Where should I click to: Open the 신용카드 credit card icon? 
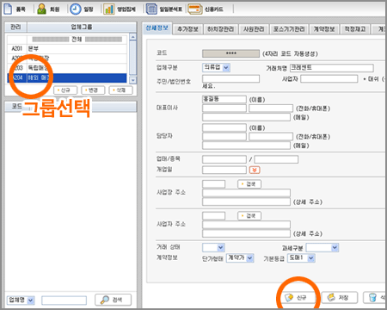(x=195, y=9)
